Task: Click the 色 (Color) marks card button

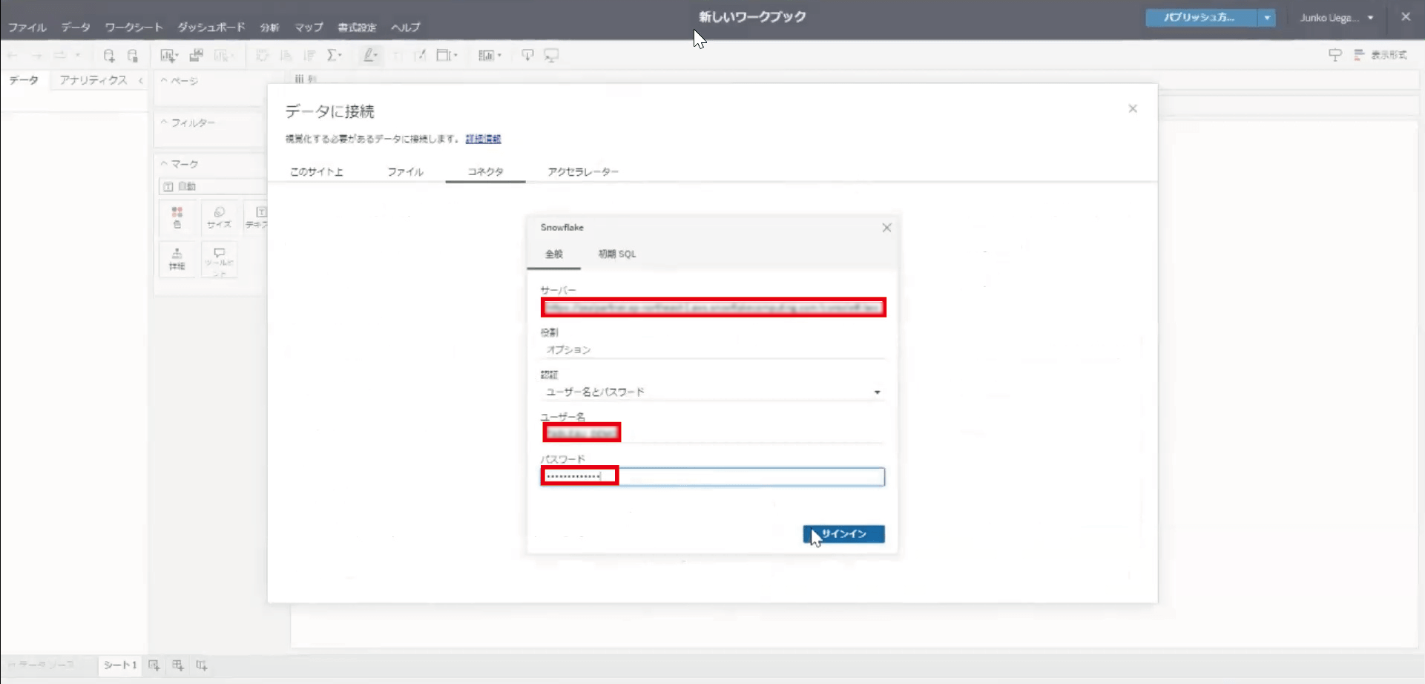Action: tap(177, 217)
